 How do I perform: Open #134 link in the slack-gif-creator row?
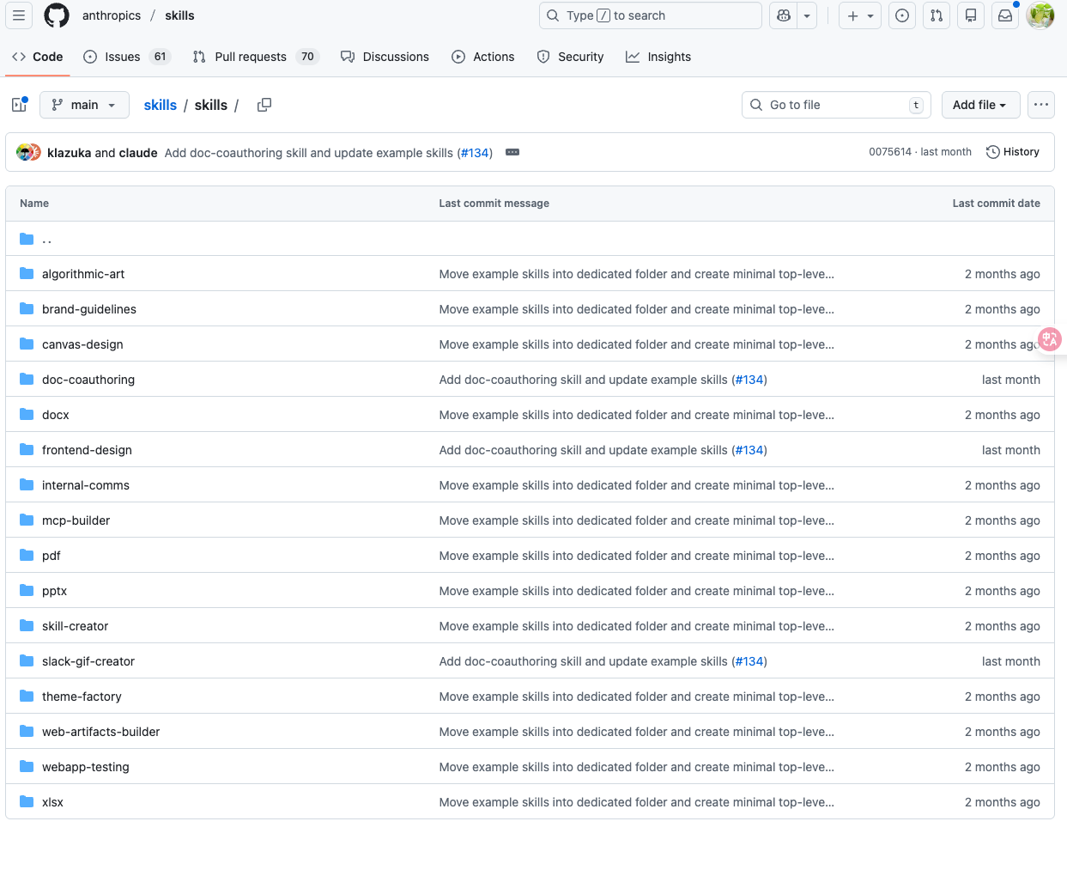(749, 661)
